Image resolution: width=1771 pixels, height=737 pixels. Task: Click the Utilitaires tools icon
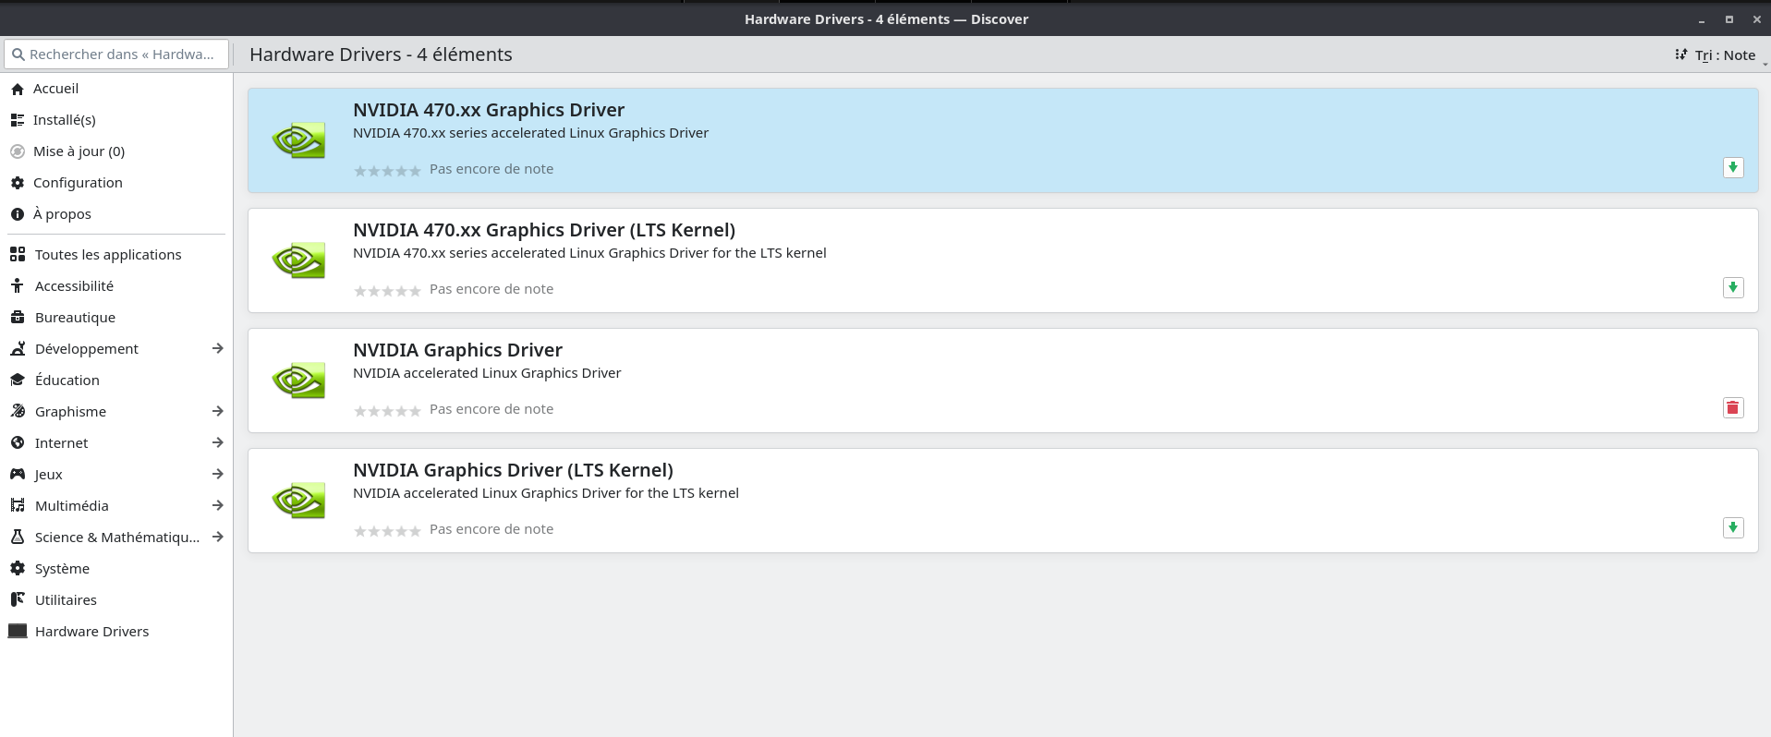click(18, 600)
